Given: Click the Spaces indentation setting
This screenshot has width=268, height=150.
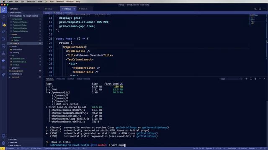Looking at the screenshot, I should 210,148.
